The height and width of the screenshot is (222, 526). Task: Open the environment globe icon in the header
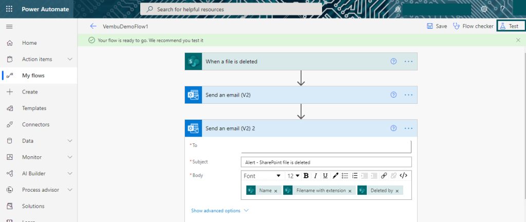[x=398, y=9]
